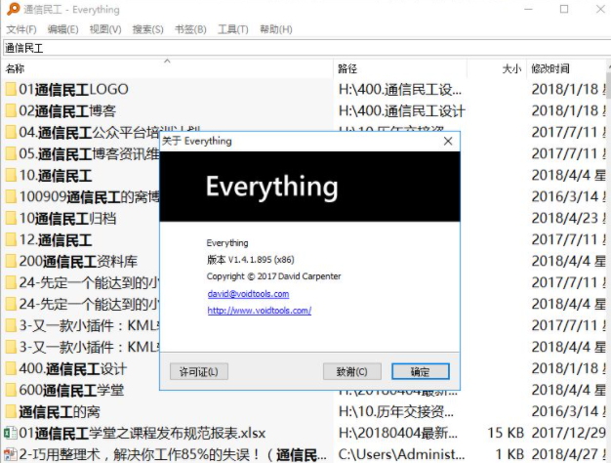Click the 2017/12/29 modified date cell
Image resolution: width=611 pixels, height=463 pixels.
pos(569,433)
